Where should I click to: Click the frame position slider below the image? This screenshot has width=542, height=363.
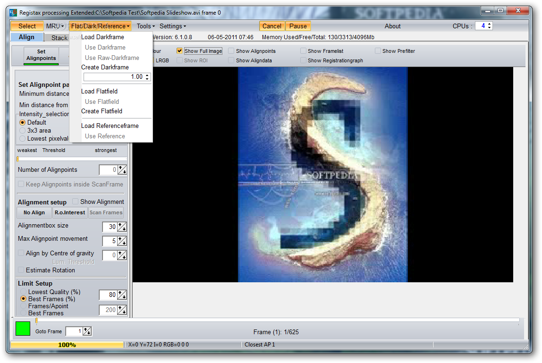[278, 320]
